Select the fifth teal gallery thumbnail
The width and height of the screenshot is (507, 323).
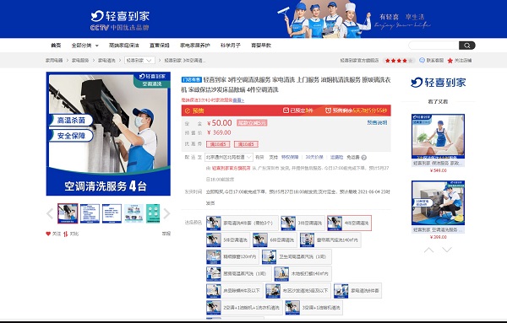coord(153,213)
